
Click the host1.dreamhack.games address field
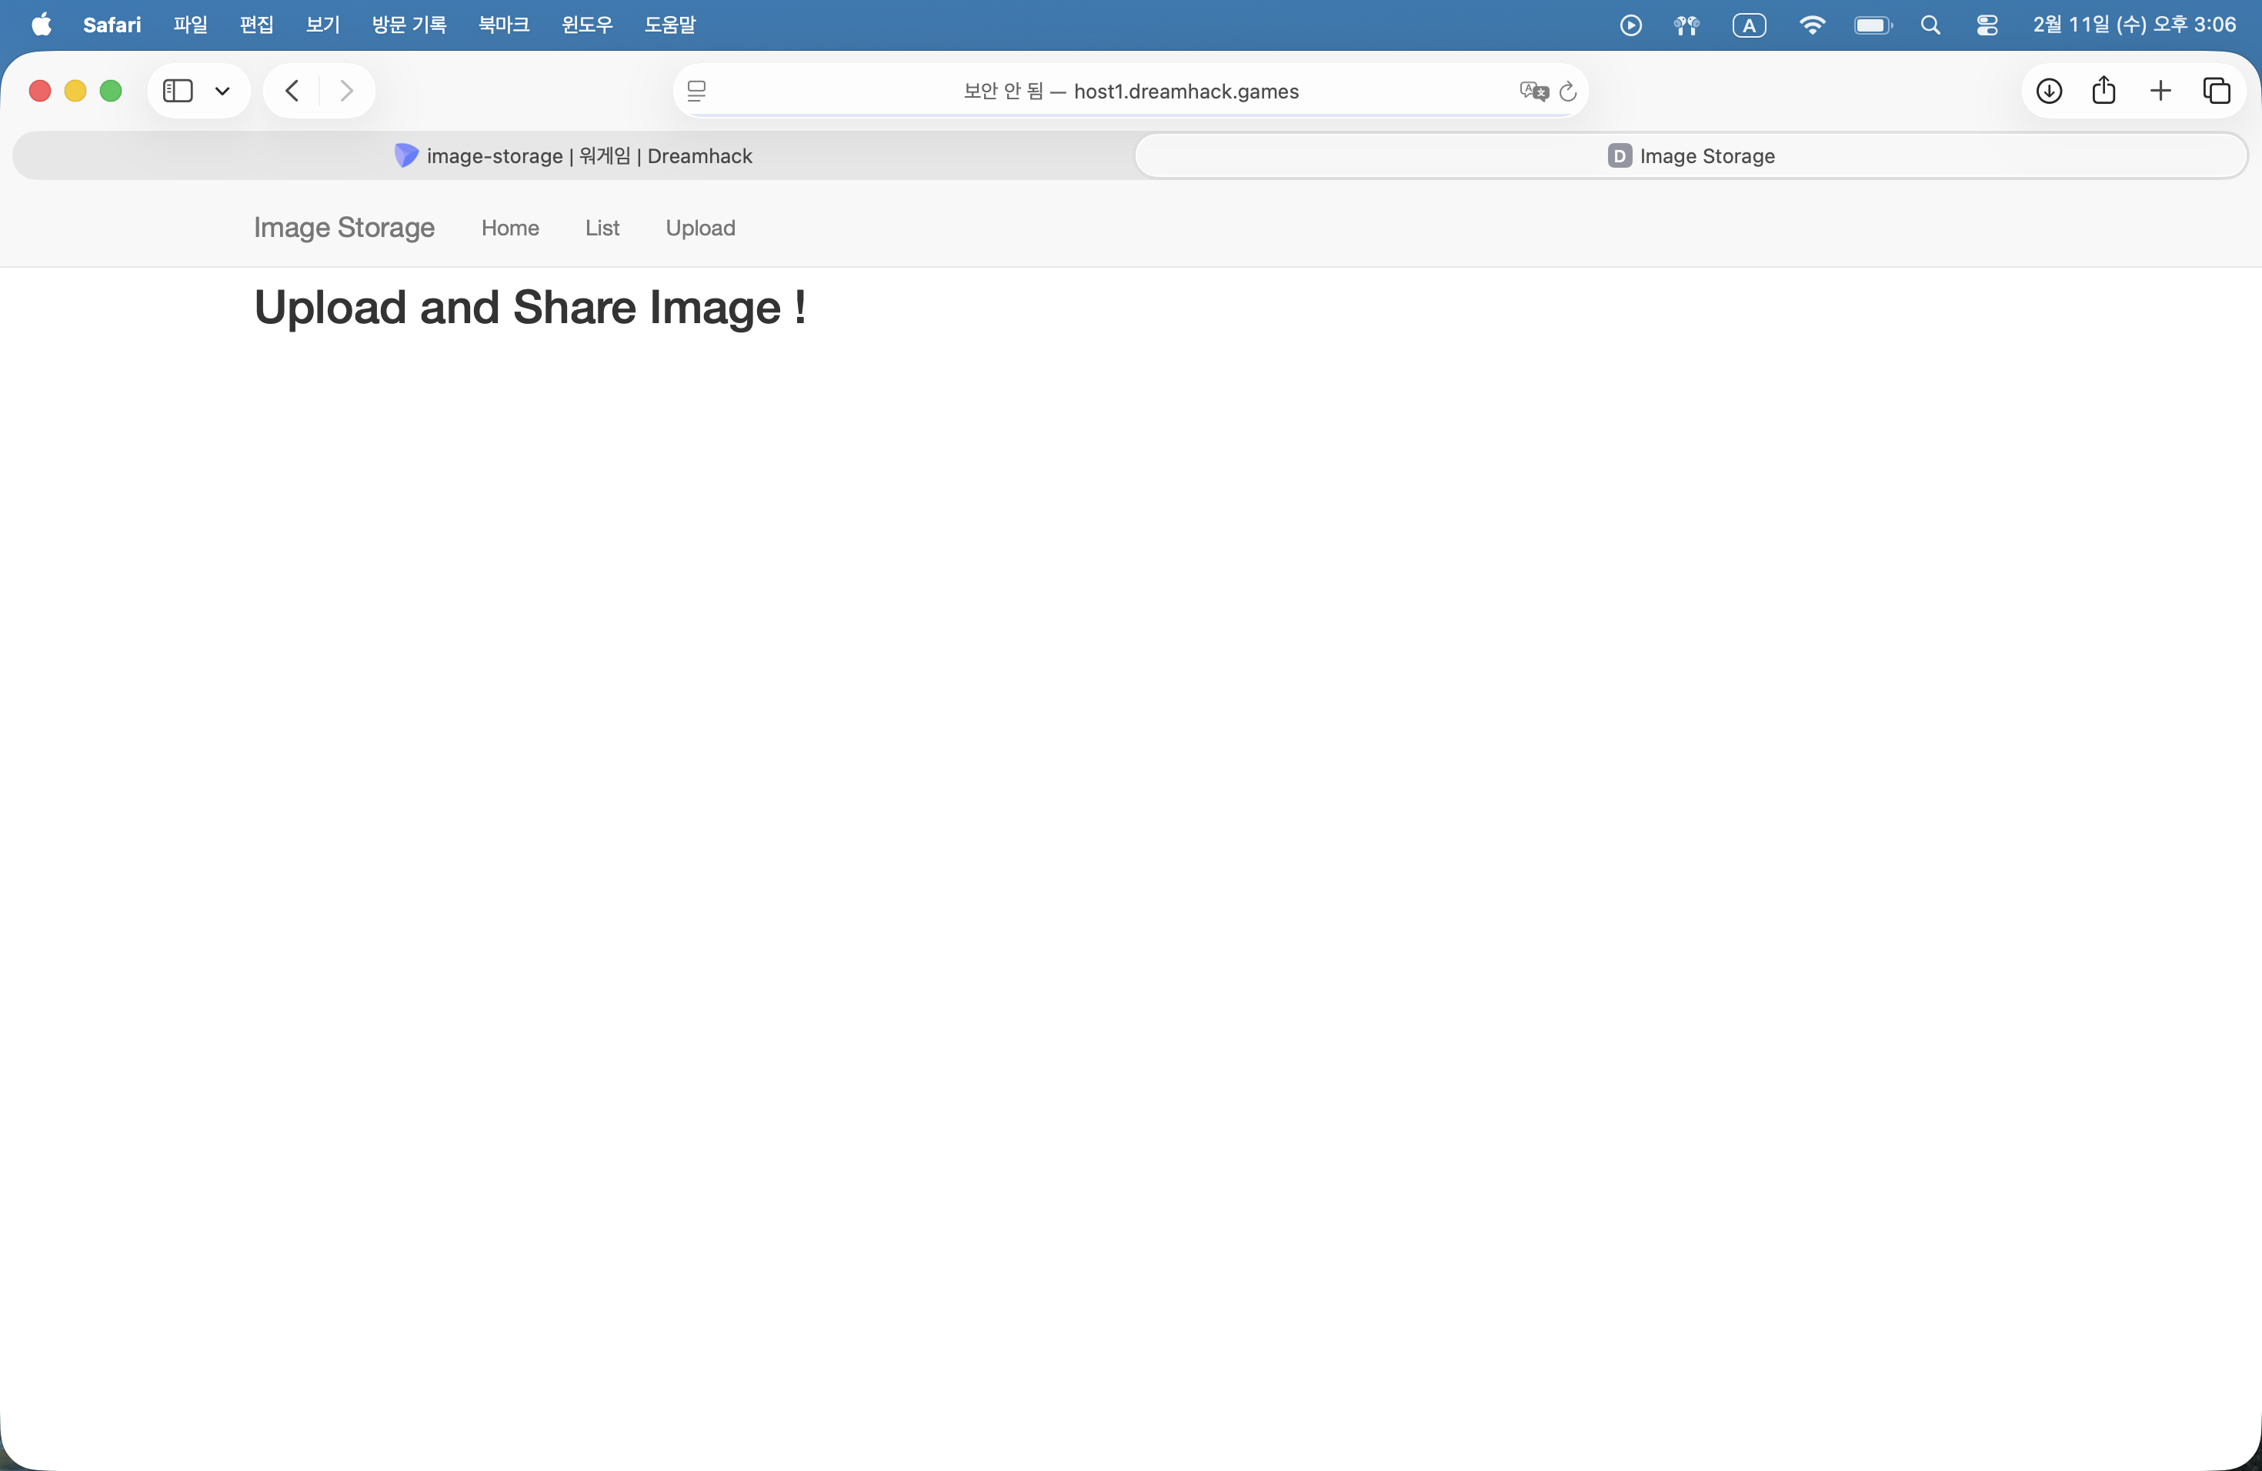(1131, 92)
